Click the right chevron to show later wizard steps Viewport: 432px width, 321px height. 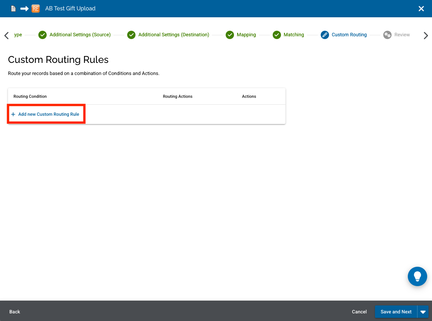[426, 35]
